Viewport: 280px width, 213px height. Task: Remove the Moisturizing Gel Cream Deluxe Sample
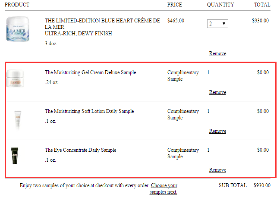tap(217, 92)
